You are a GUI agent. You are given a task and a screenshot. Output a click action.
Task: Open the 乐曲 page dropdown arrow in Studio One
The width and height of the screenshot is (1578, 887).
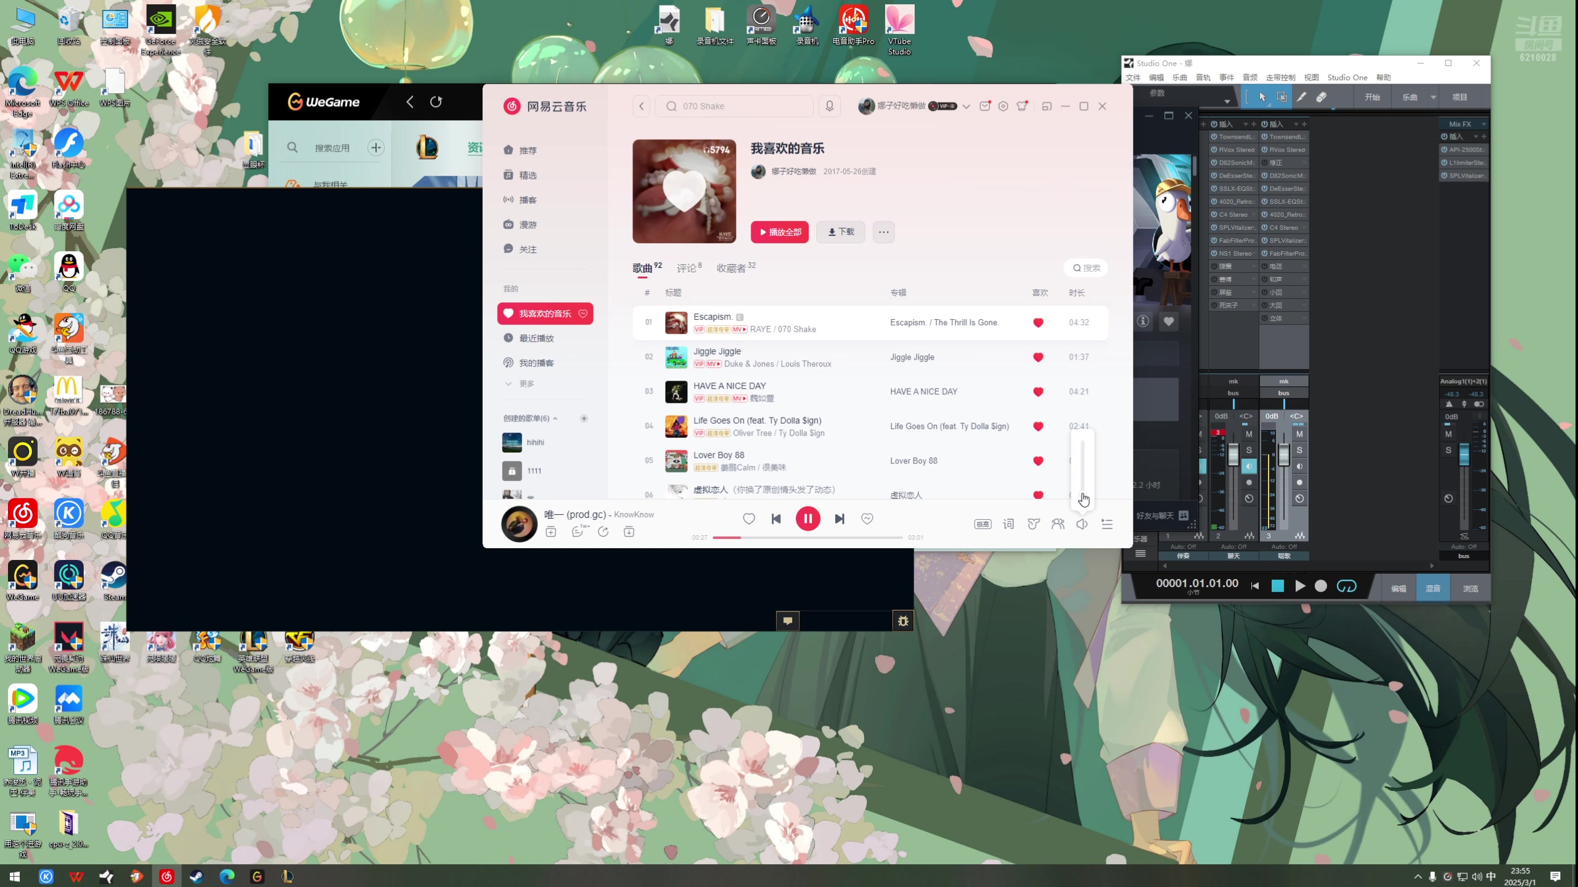tap(1433, 97)
